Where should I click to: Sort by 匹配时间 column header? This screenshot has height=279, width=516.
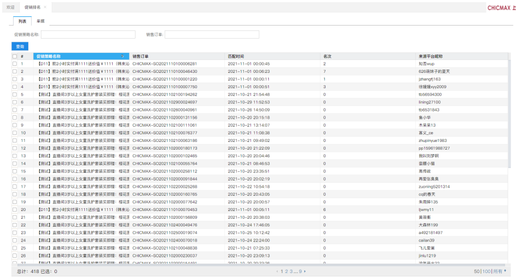tap(273, 56)
